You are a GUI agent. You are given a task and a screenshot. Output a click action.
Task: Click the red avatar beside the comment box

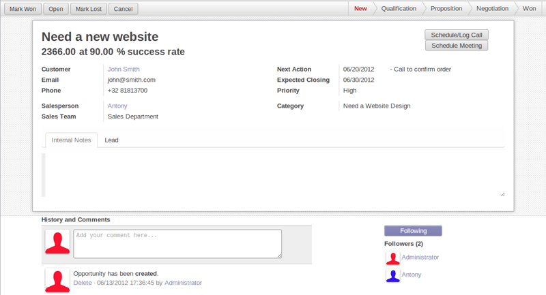[x=57, y=242]
